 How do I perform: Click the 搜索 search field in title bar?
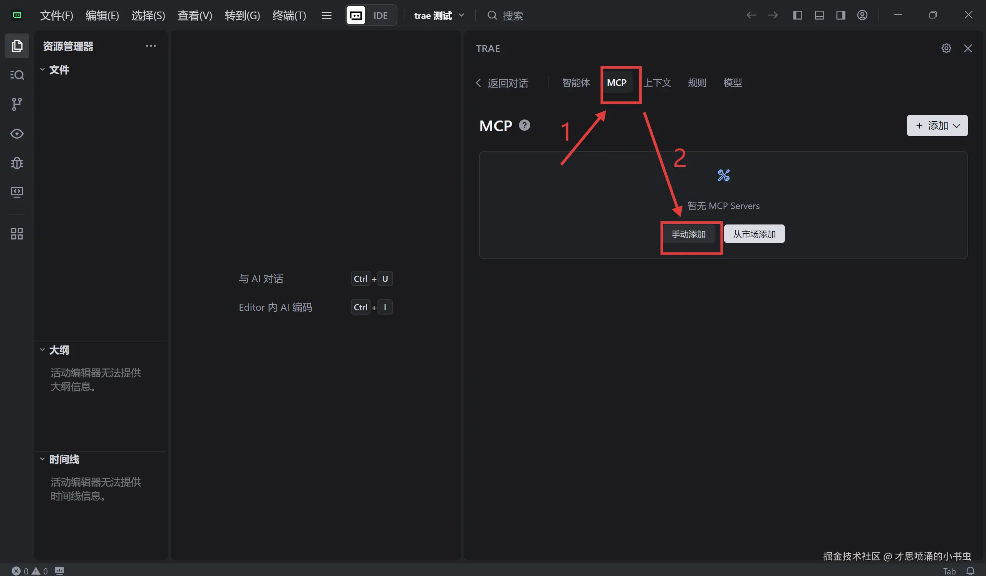tap(513, 15)
